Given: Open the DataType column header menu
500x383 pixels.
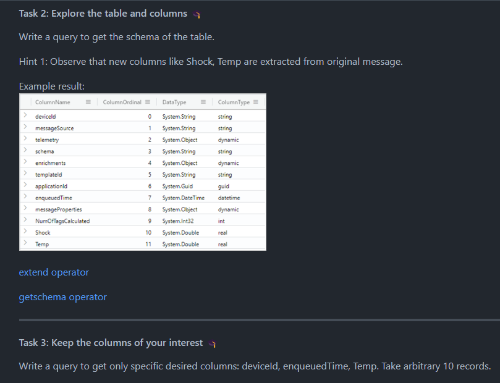Looking at the screenshot, I should pyautogui.click(x=202, y=101).
